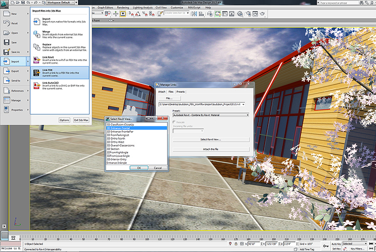
Task: Open the Manage Layers icon
Action: pos(210,14)
